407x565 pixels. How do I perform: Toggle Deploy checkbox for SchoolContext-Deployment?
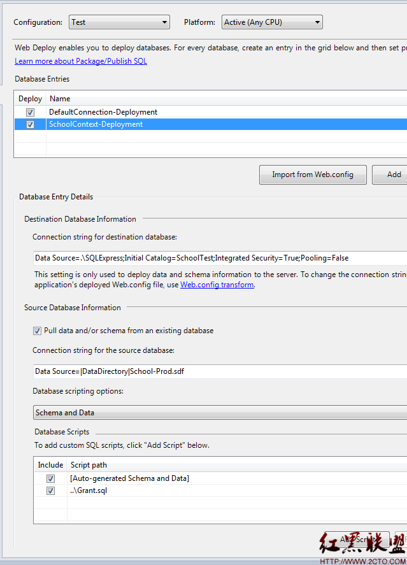click(30, 125)
